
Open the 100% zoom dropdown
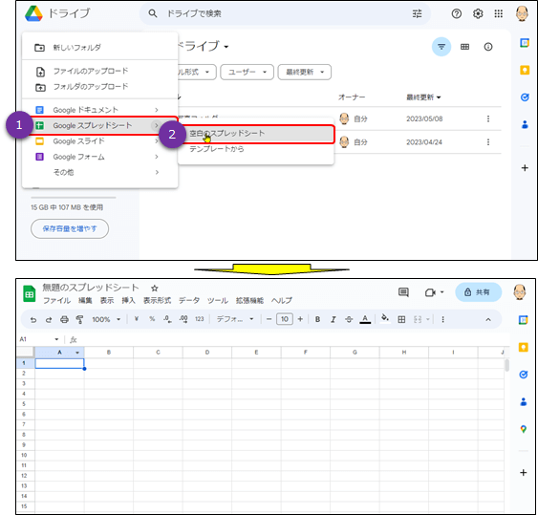pos(106,319)
